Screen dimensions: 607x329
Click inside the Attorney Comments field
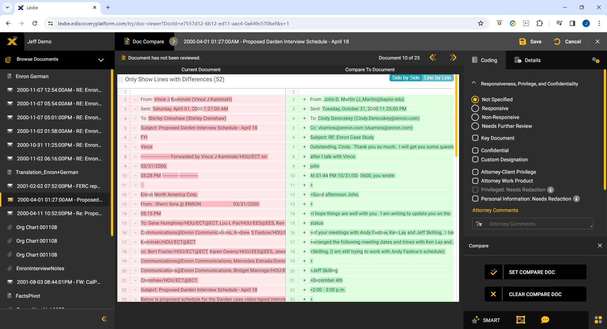534,224
